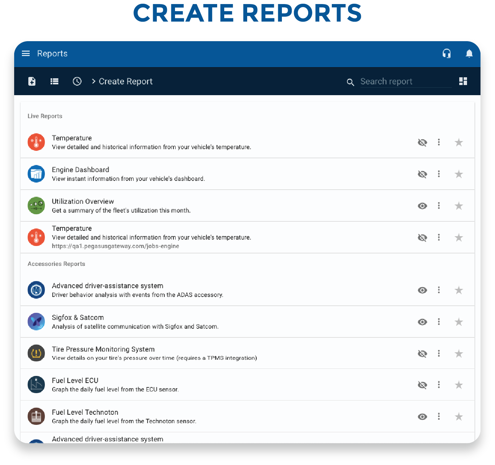This screenshot has height=465, width=495.
Task: Open more options for Advanced driver-assistance system
Action: 439,290
